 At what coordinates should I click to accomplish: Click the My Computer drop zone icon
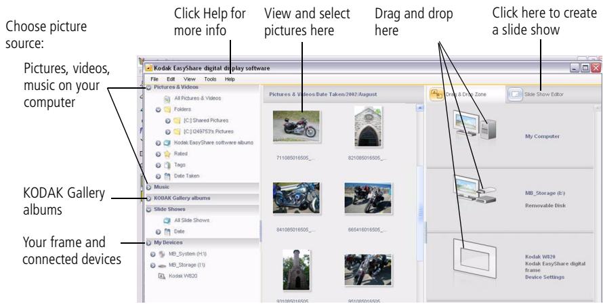tap(474, 127)
